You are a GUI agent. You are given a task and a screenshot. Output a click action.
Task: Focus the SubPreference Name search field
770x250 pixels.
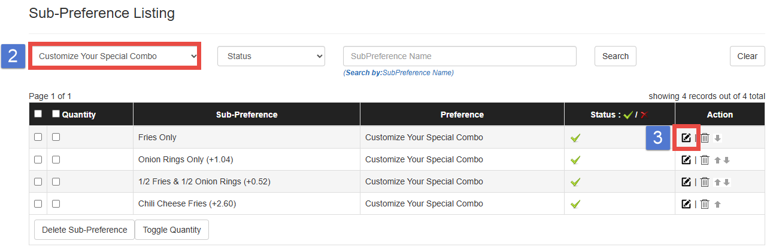(x=459, y=56)
